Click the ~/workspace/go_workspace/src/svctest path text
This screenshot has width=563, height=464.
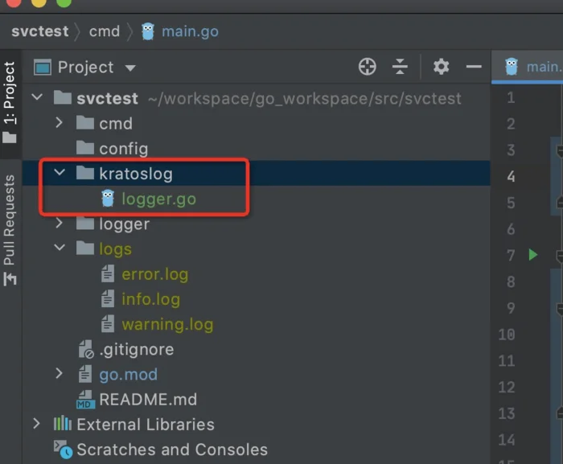(305, 99)
